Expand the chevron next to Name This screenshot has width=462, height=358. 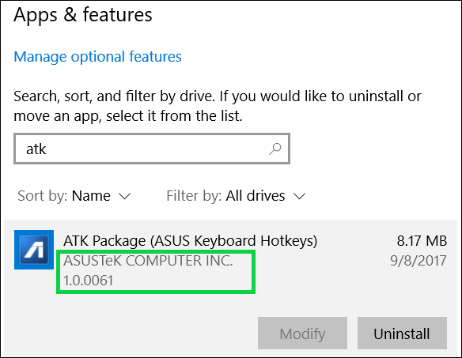pos(124,196)
